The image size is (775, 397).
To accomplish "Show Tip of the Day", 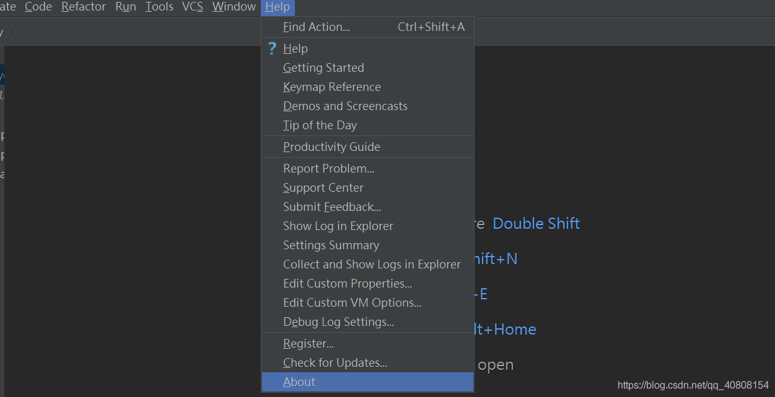I will click(320, 126).
